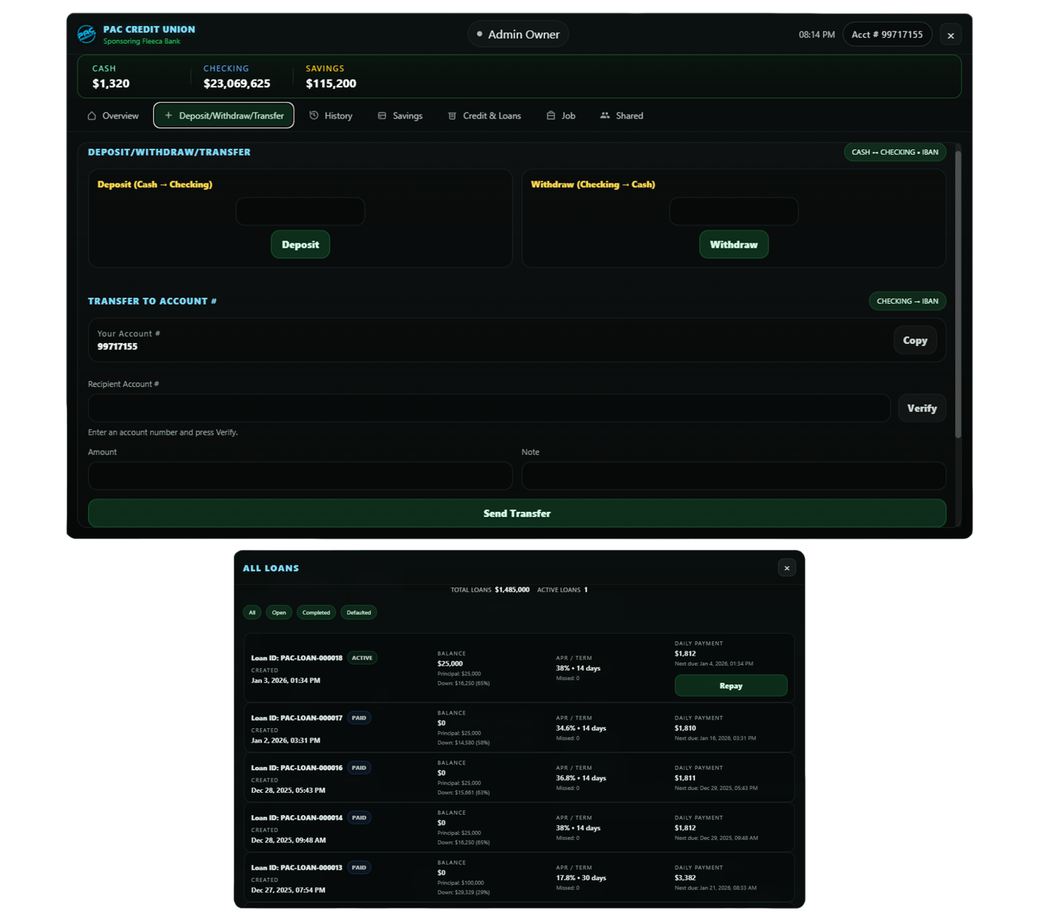
Task: Filter loans by All
Action: tap(252, 613)
